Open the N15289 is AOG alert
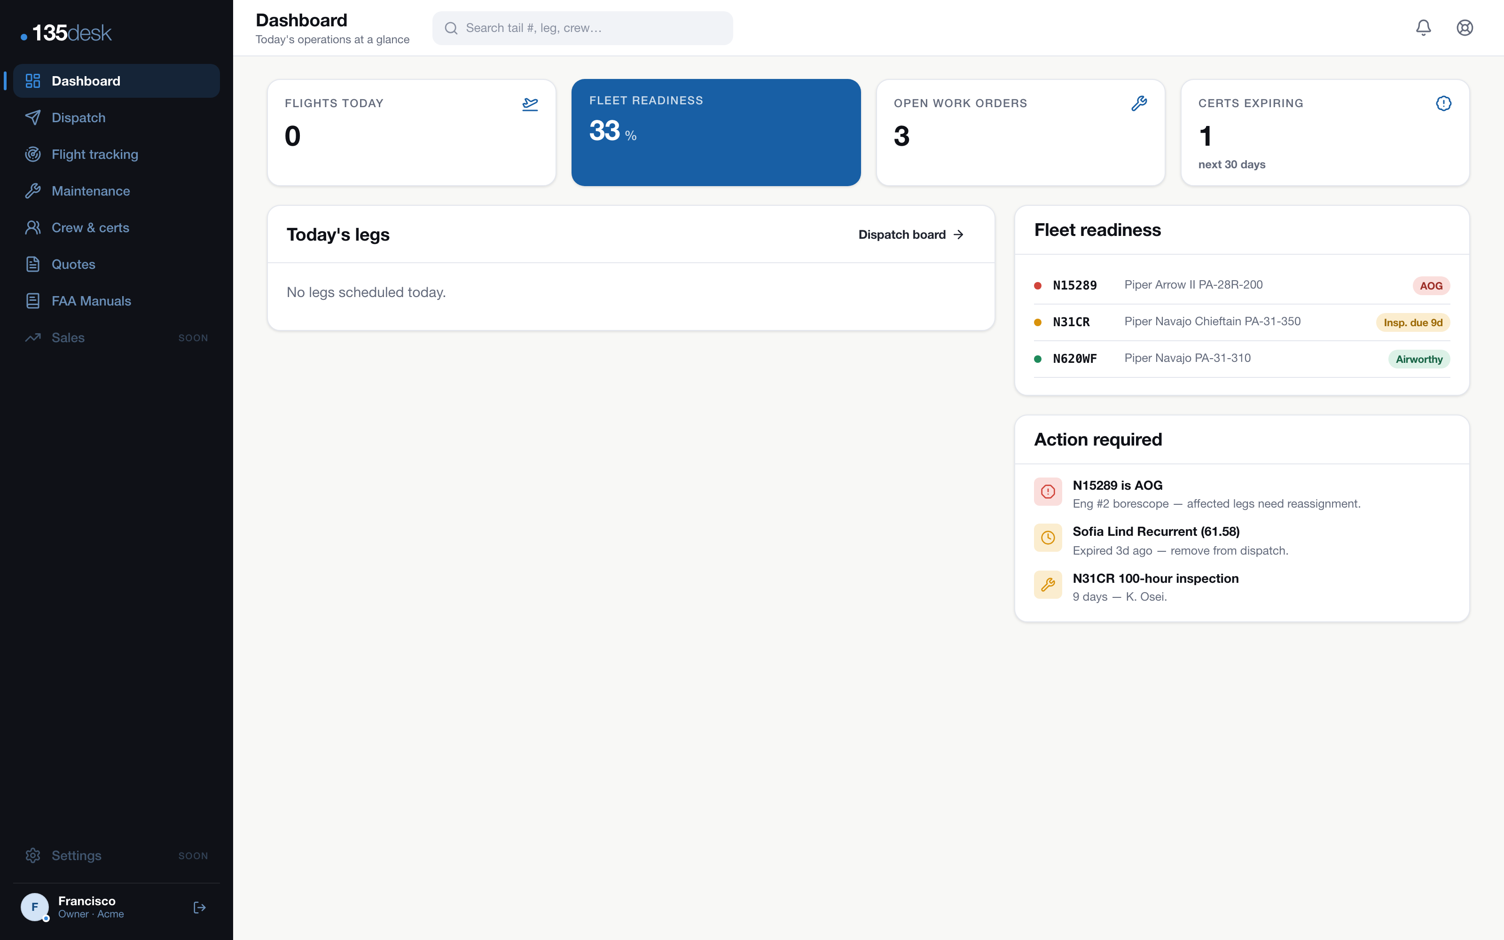This screenshot has height=940, width=1504. [1242, 494]
